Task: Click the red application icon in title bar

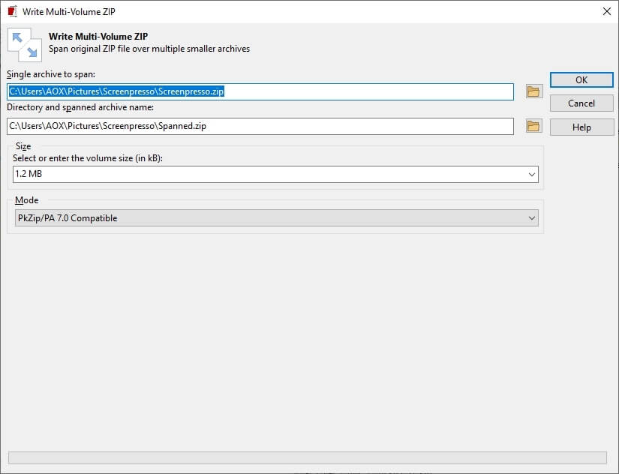Action: pos(11,11)
